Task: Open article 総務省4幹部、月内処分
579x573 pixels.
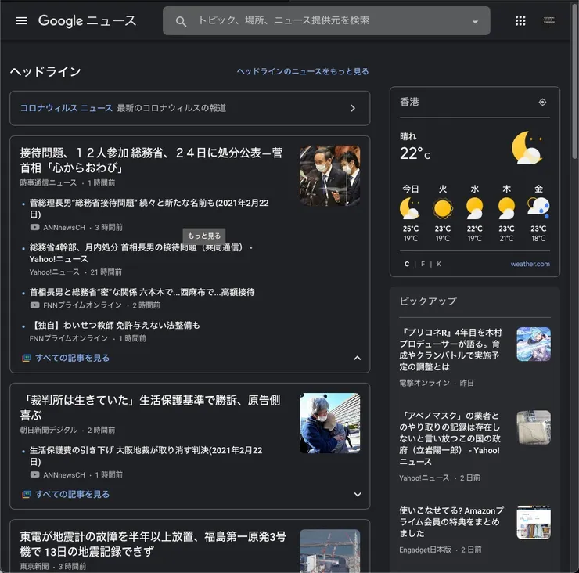Action: click(x=141, y=253)
